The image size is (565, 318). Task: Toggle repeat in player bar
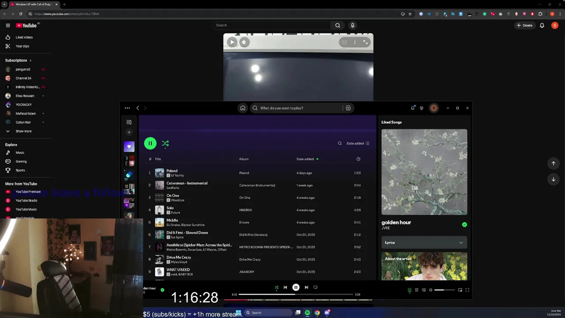(x=315, y=287)
